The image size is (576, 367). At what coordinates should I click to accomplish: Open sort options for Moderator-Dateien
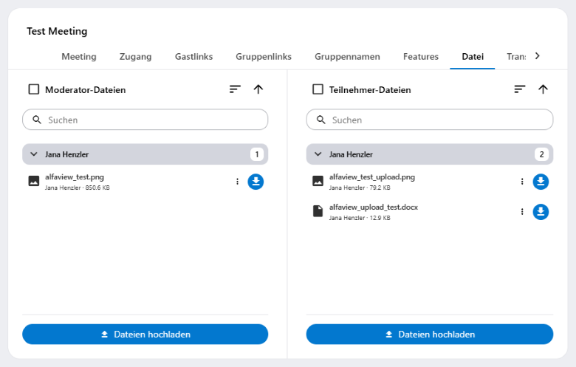(x=235, y=89)
